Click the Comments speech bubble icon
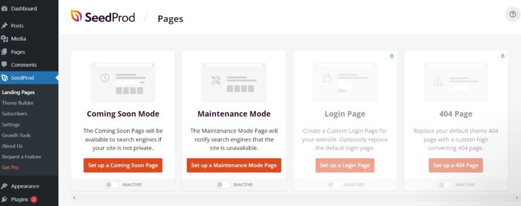Viewport: 521px width, 206px height. point(4,65)
